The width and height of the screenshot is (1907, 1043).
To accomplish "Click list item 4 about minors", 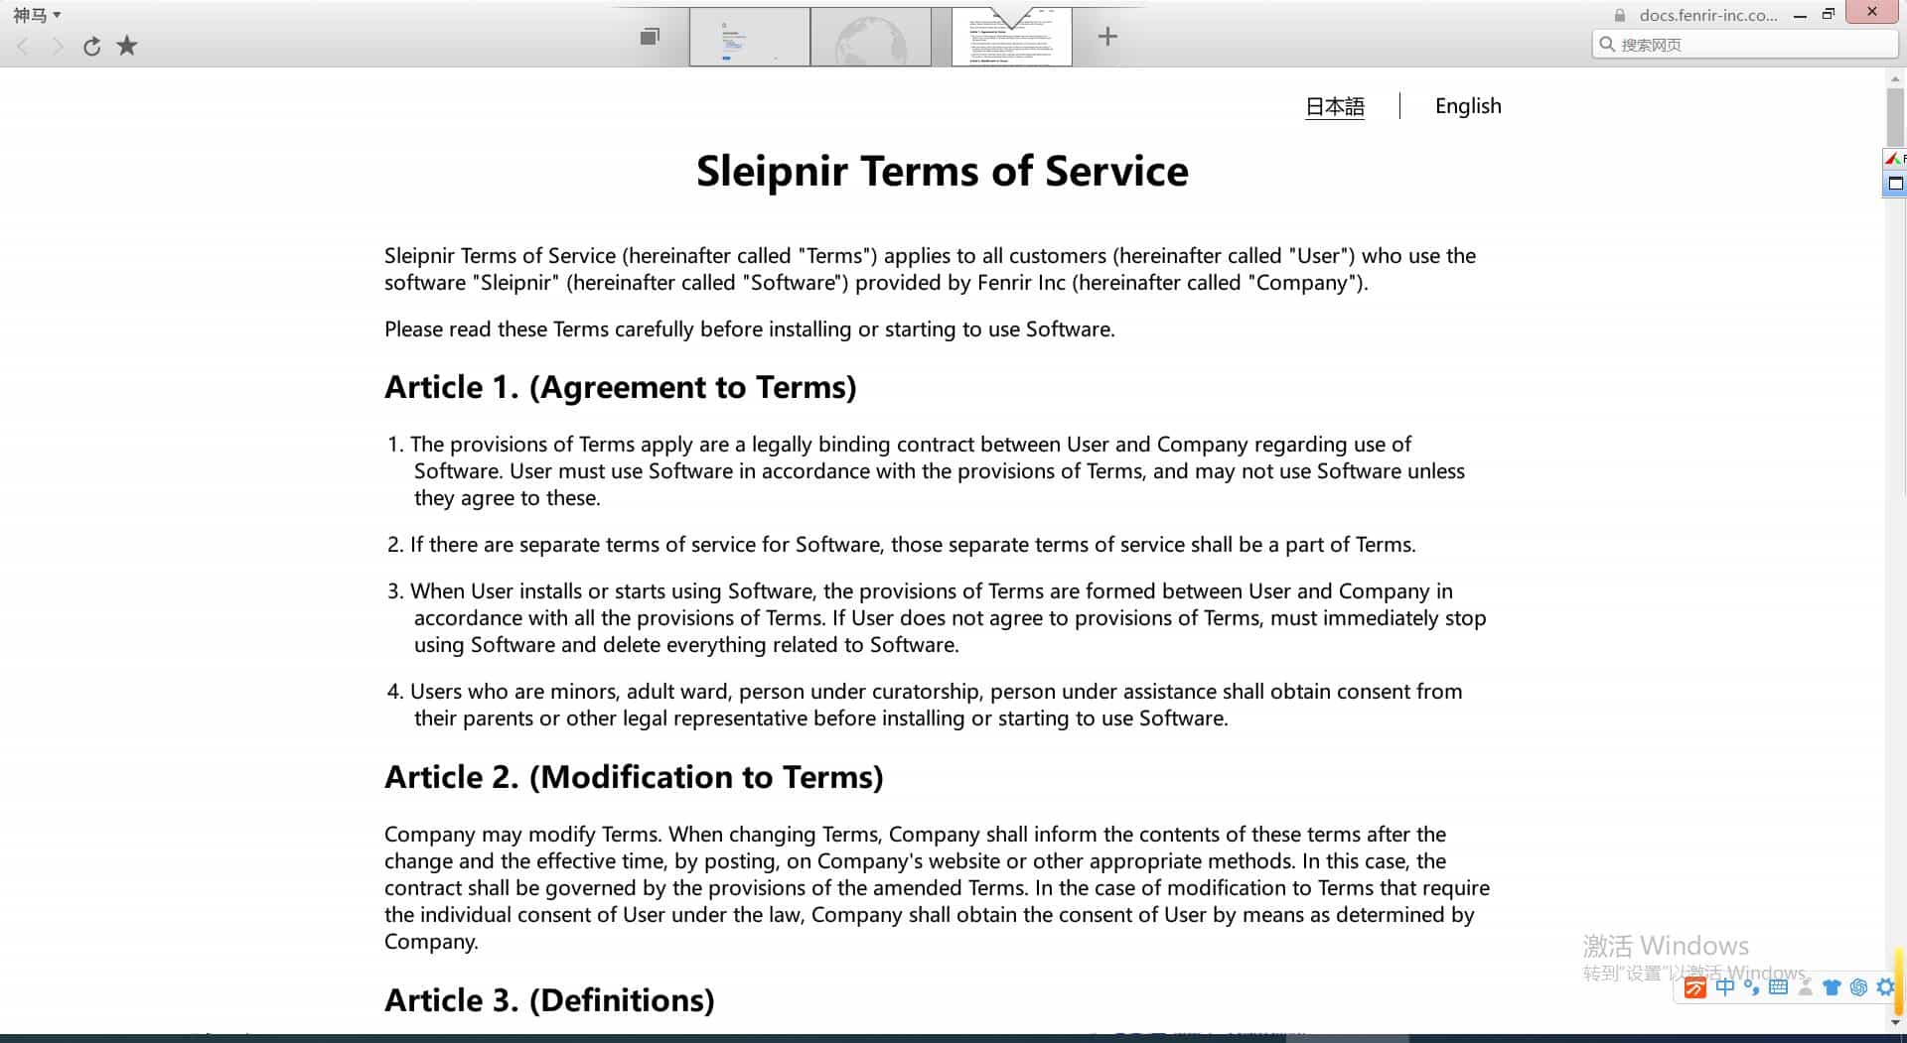I will (x=925, y=705).
